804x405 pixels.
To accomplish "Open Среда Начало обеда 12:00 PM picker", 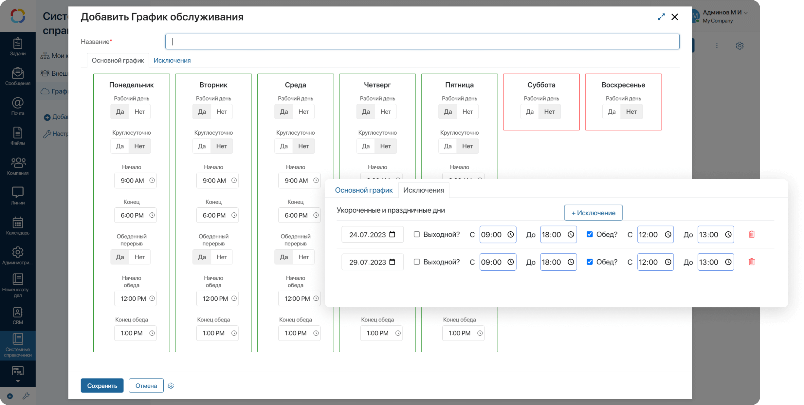I will pos(299,299).
